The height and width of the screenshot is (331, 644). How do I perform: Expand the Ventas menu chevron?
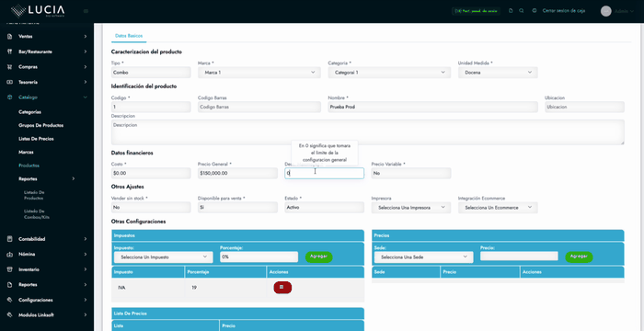point(86,37)
